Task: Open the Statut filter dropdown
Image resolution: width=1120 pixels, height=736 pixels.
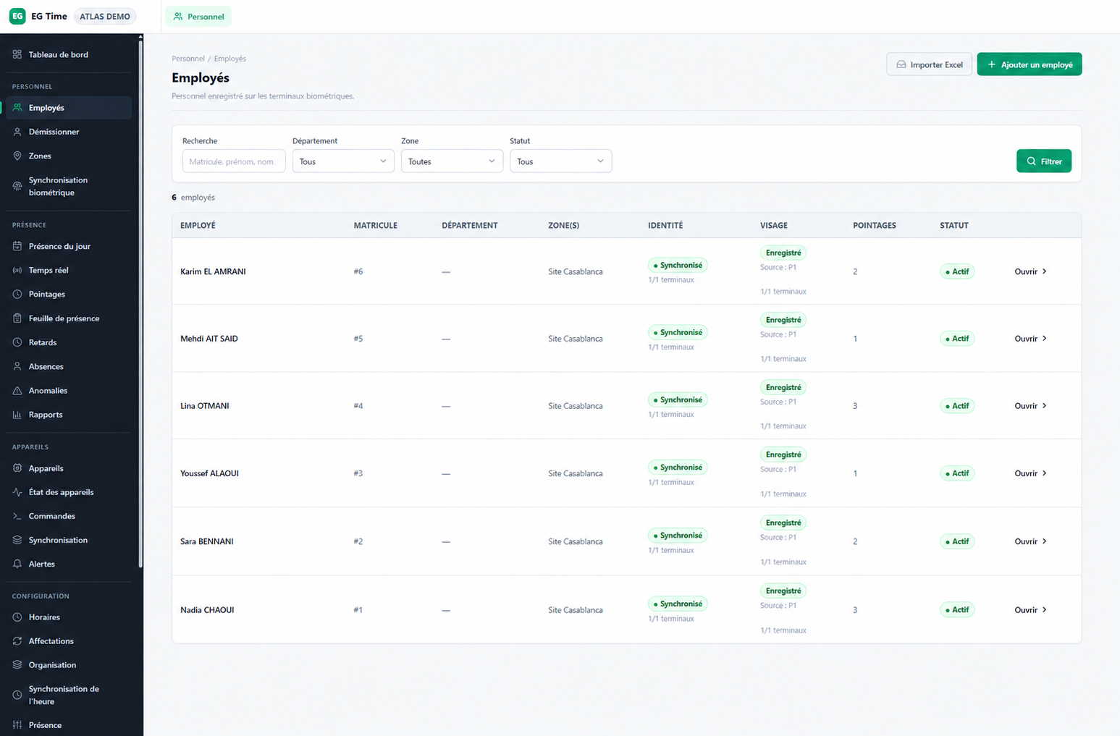Action: 560,161
